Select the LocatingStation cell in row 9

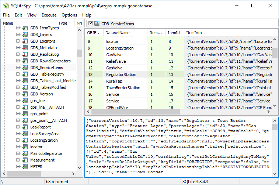[x=125, y=48]
